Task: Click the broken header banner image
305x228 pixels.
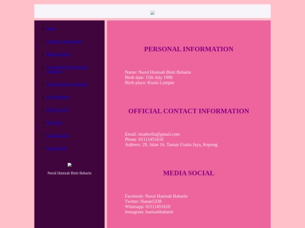Action: tap(152, 13)
